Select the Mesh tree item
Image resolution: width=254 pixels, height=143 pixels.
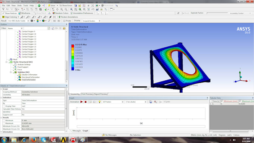[x=15, y=59]
